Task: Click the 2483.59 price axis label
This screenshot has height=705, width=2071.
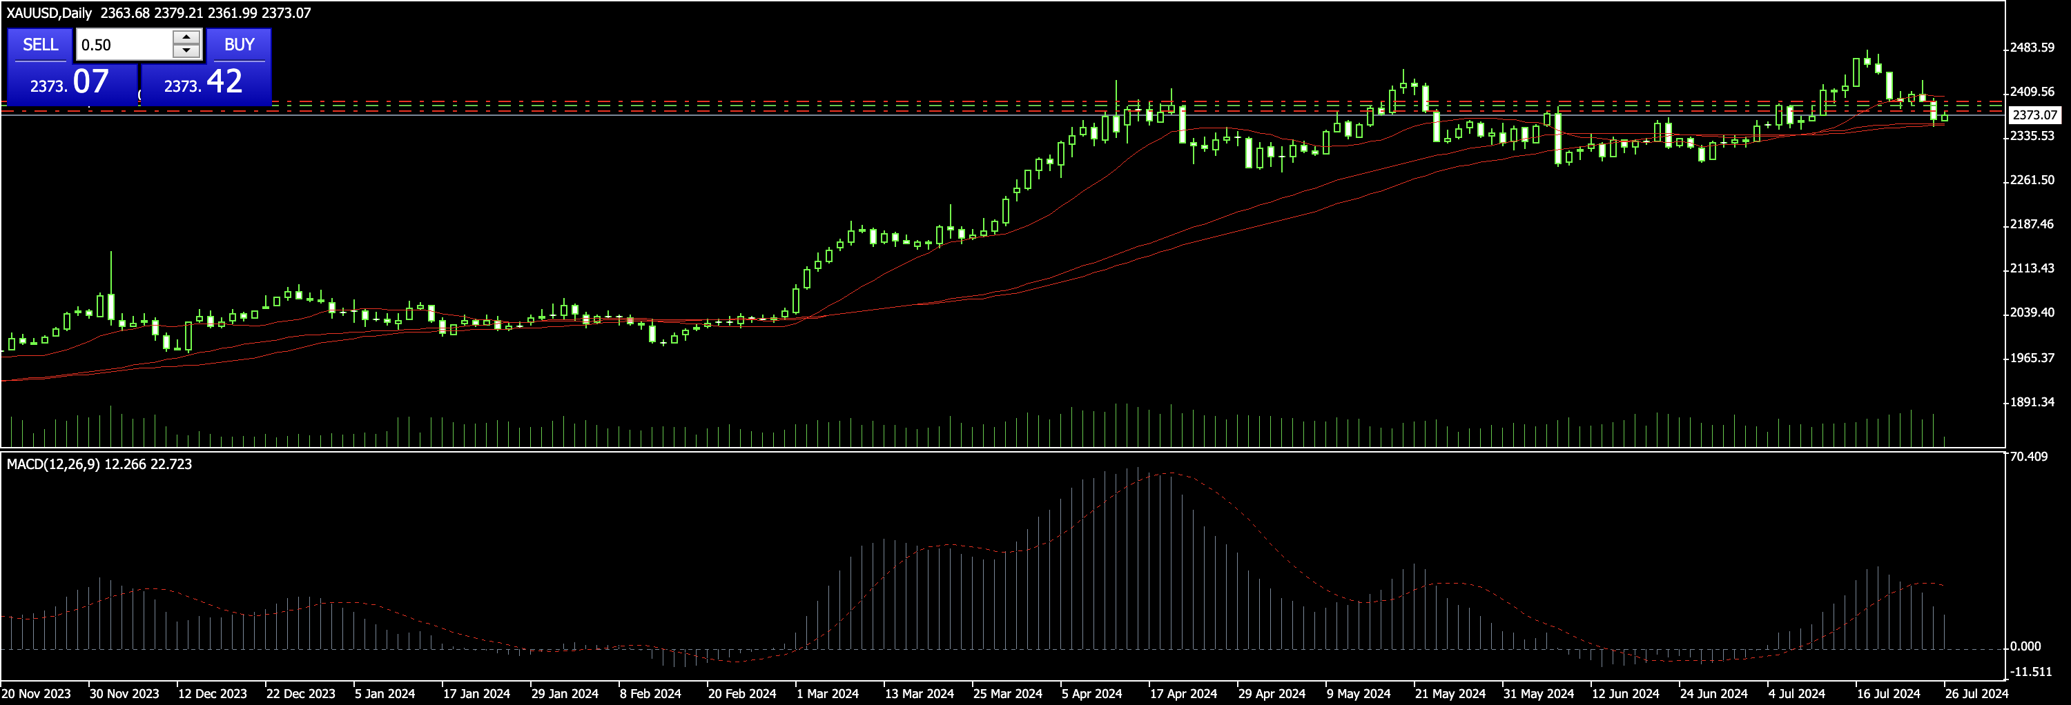Action: click(x=2032, y=48)
